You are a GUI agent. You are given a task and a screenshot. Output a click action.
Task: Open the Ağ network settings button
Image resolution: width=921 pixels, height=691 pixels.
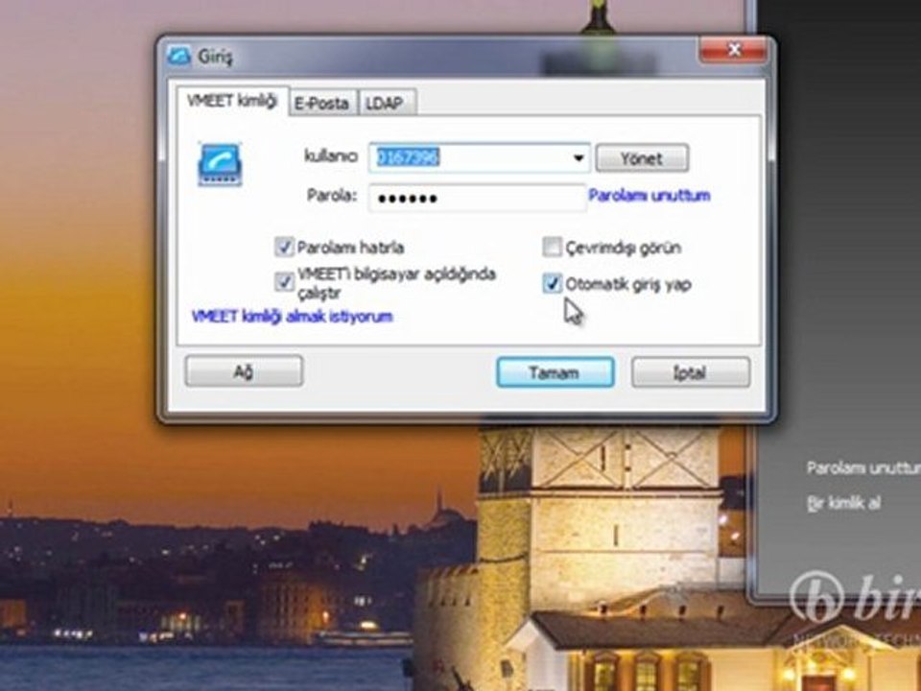click(244, 371)
